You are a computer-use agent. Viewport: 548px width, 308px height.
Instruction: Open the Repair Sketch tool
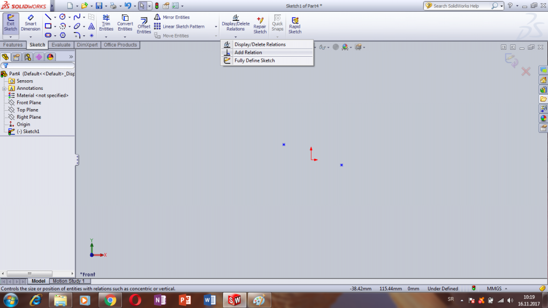click(260, 25)
